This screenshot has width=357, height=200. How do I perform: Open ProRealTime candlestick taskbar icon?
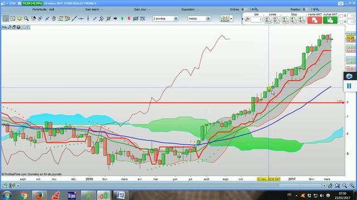(104, 196)
